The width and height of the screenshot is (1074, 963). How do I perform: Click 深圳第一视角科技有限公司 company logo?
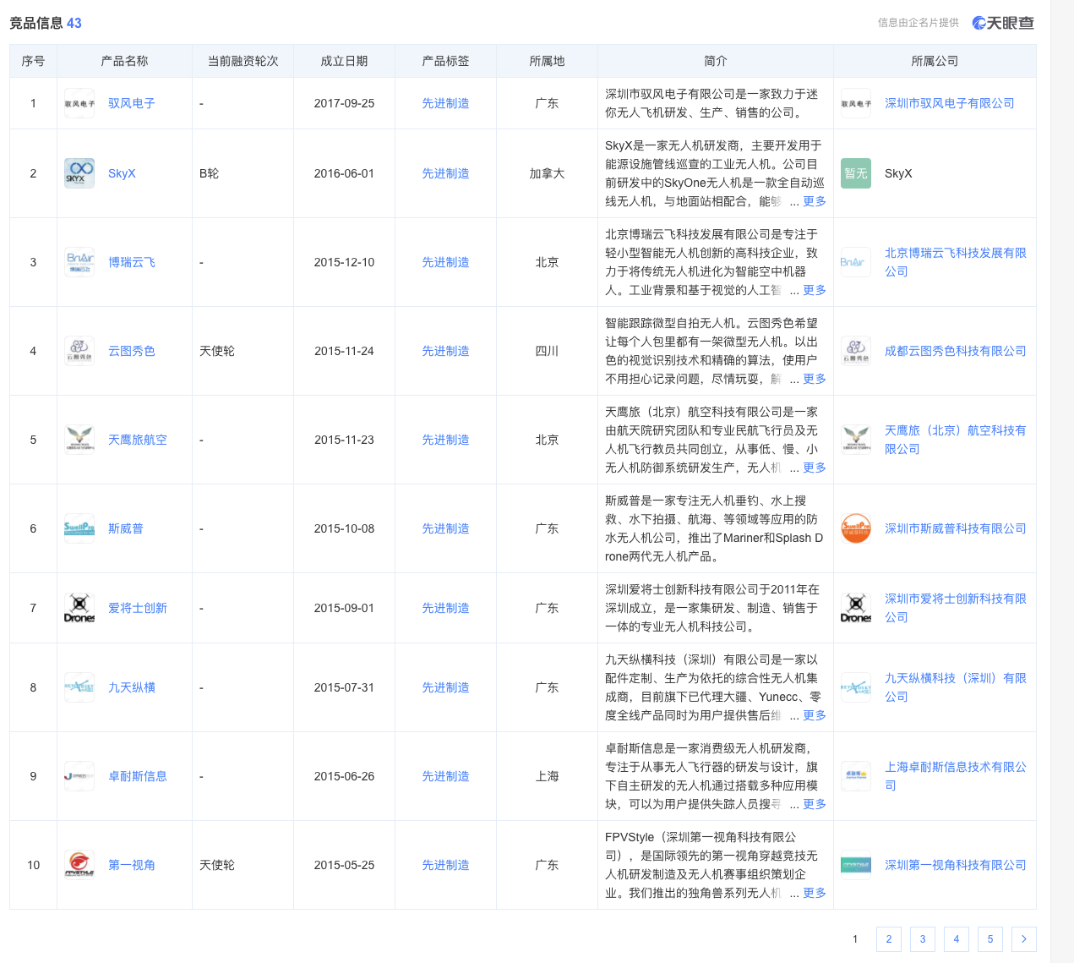click(x=856, y=865)
